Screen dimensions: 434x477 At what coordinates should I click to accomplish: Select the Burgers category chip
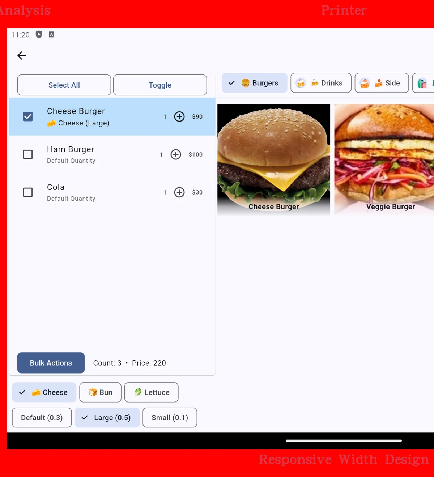pos(254,83)
